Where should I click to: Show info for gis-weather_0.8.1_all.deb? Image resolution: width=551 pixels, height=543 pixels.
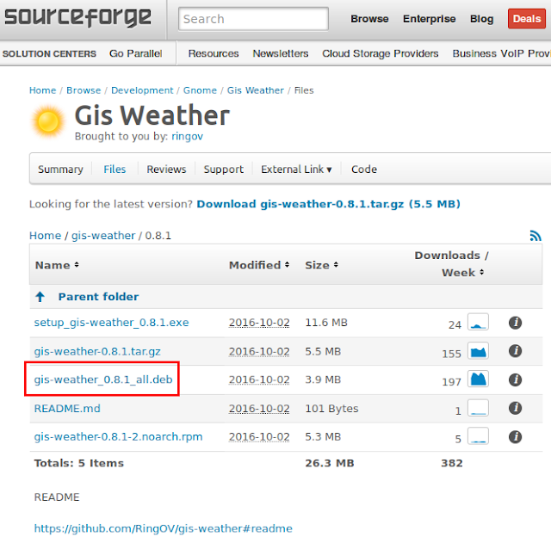pos(515,379)
